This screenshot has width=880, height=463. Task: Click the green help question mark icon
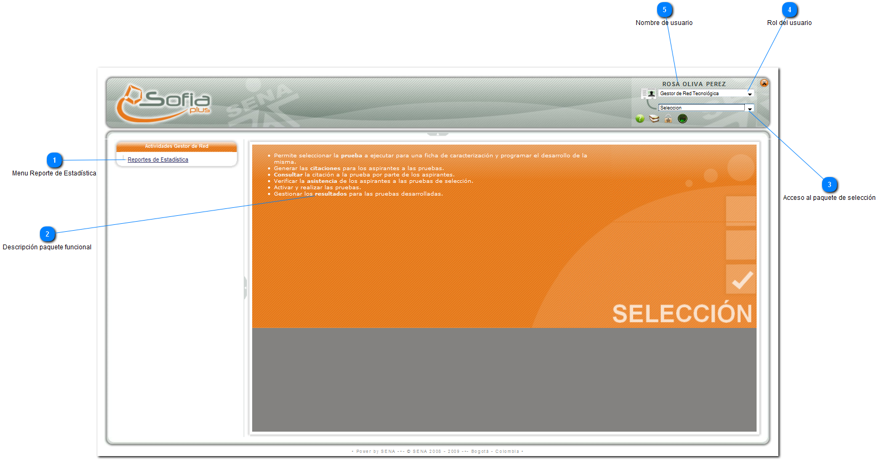tap(640, 119)
